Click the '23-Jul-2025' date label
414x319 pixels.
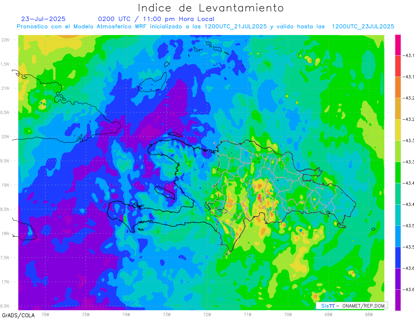click(43, 19)
